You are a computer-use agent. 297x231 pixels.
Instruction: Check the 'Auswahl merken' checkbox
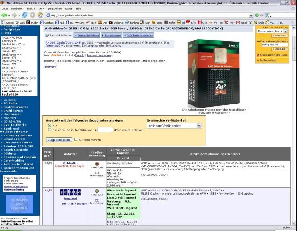[76, 139]
